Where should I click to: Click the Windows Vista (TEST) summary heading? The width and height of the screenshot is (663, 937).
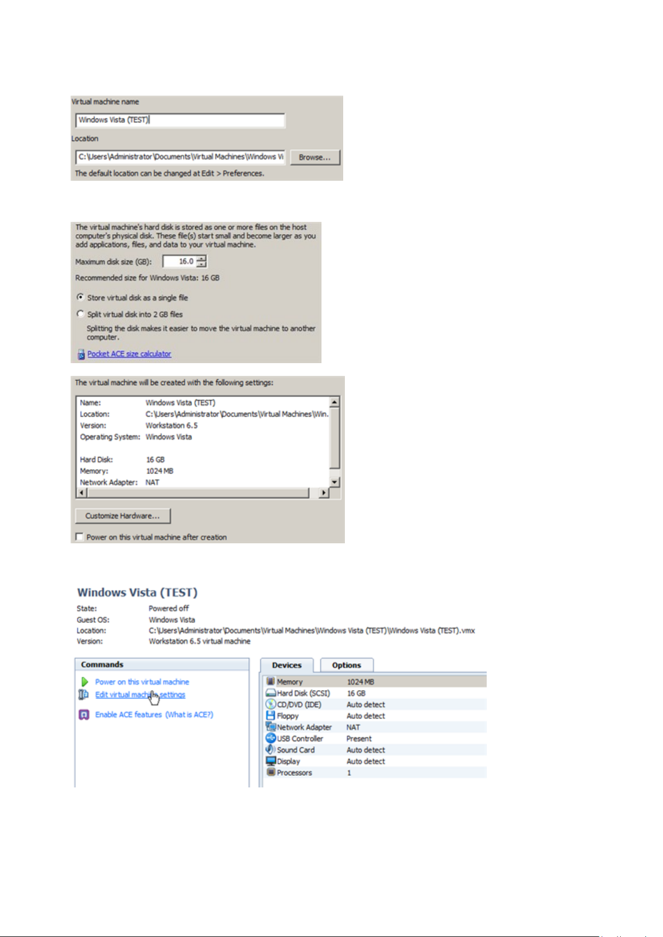pos(137,593)
